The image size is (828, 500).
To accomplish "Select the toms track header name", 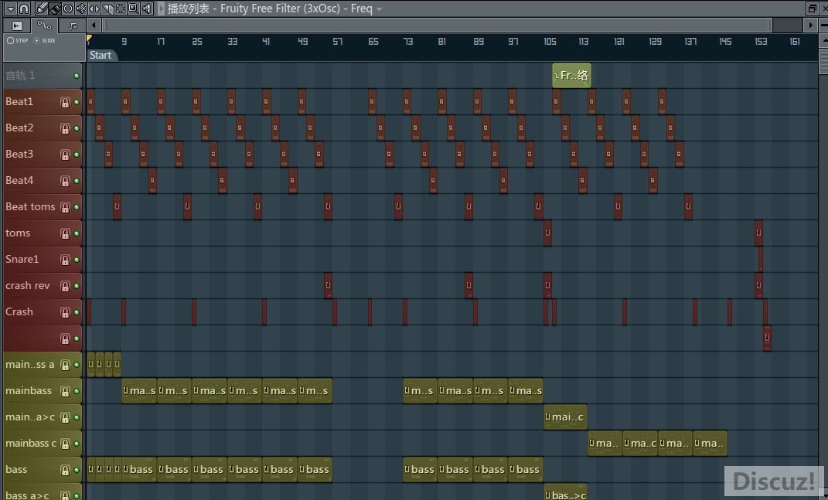I will click(x=18, y=233).
